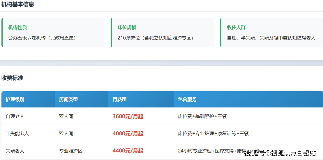Click the 专业照护区 room type cell
The image size is (323, 160).
[71, 151]
